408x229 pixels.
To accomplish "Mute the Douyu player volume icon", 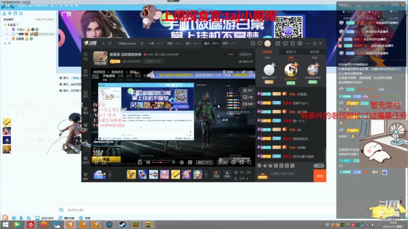I will coord(148,162).
